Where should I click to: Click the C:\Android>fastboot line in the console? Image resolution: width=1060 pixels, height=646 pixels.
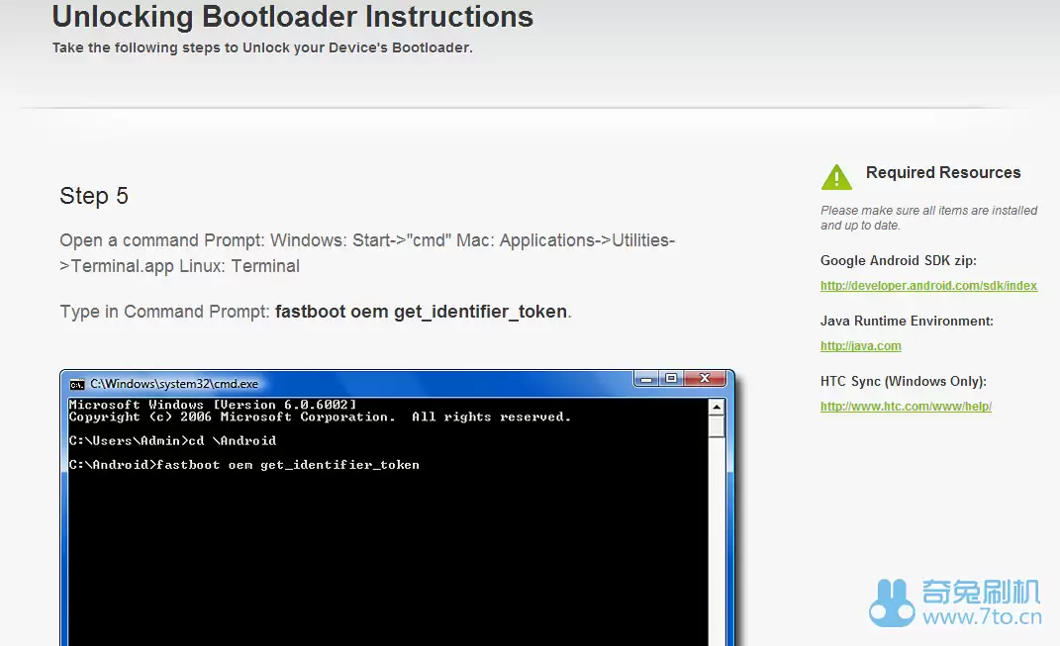243,464
